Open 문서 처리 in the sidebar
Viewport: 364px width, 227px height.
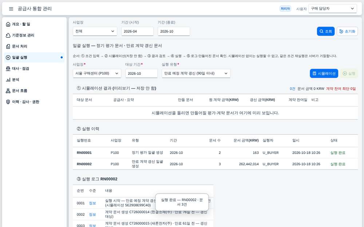tap(34, 46)
